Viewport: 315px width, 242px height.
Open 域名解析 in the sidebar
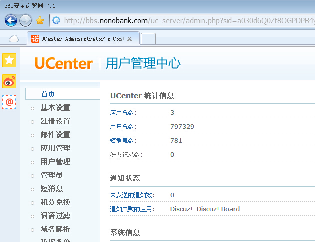coord(55,229)
